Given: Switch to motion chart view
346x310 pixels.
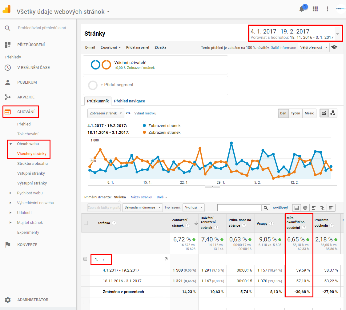Looking at the screenshot, I should (333, 113).
